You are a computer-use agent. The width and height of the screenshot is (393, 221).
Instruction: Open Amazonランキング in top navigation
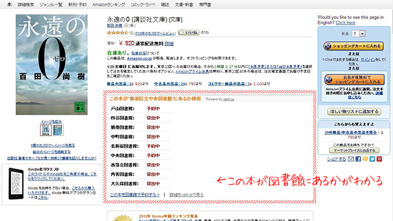[108, 4]
